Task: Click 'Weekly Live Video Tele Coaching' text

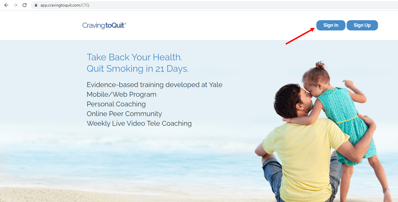Action: click(139, 123)
